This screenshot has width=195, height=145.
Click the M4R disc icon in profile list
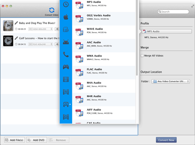pyautogui.click(x=80, y=99)
